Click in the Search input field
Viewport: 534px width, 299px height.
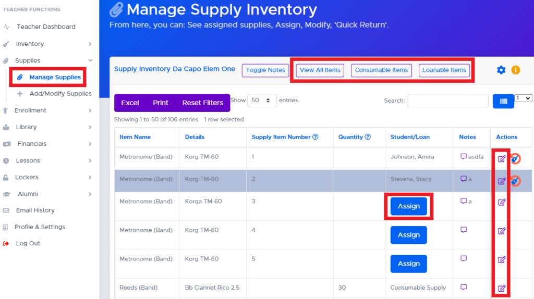pyautogui.click(x=448, y=101)
